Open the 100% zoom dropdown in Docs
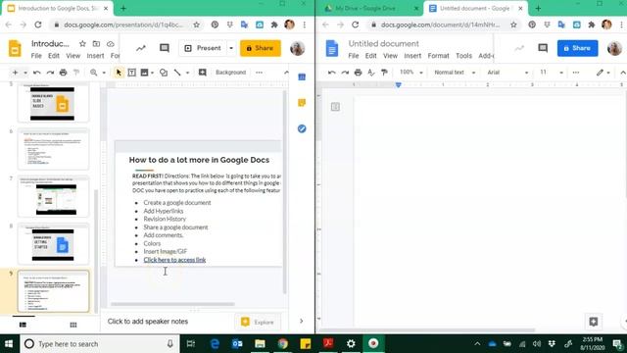The image size is (627, 353). tap(411, 73)
